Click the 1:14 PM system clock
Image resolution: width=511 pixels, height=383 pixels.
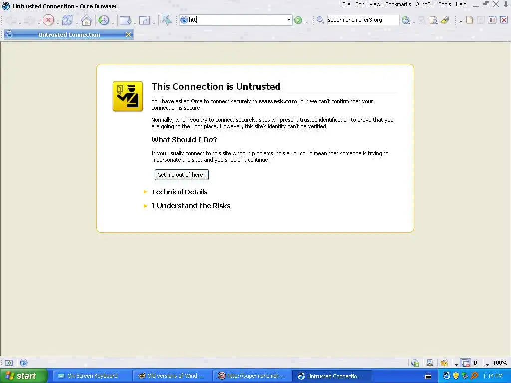493,376
